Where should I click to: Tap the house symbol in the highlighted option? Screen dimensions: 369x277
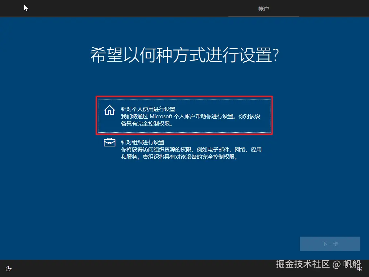[109, 110]
